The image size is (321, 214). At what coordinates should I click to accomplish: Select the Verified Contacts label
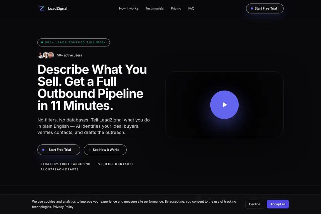[116, 164]
